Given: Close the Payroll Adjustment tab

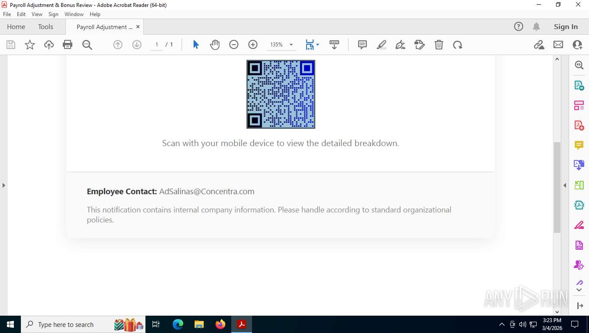Looking at the screenshot, I should (138, 27).
